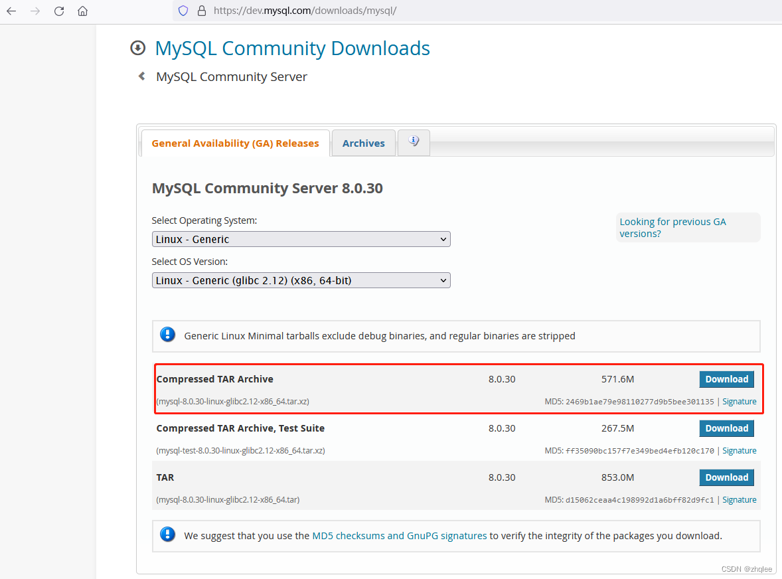Screen dimensions: 782x579
Task: Click the browser reload icon
Action: pos(58,11)
